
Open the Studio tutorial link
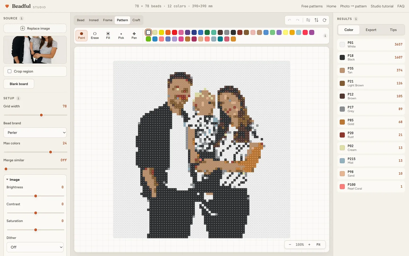(x=382, y=6)
